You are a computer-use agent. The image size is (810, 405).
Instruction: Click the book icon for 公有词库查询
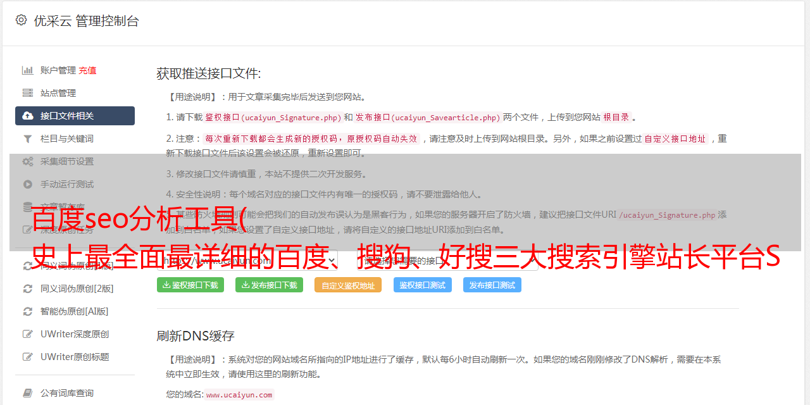(28, 393)
